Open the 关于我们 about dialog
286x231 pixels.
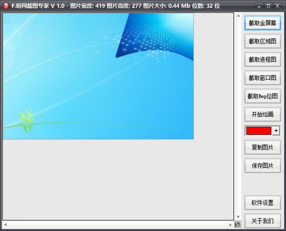pos(262,221)
